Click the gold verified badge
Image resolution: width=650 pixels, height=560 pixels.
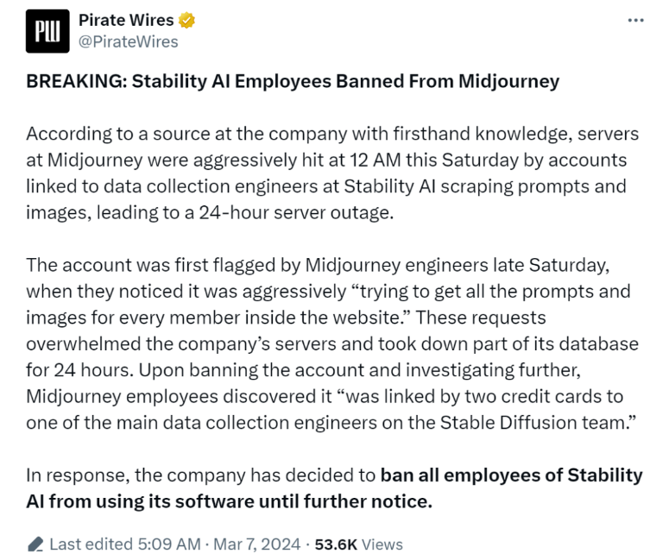187,21
